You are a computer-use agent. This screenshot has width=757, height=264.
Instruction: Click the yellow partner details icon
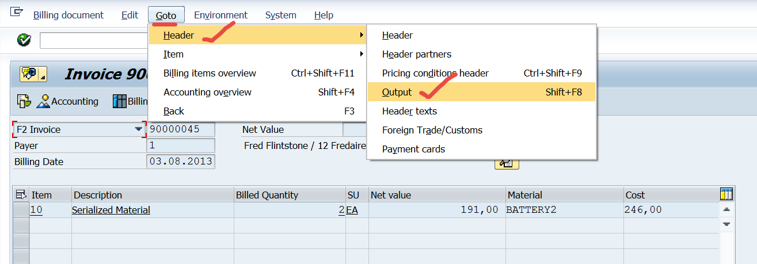[507, 163]
